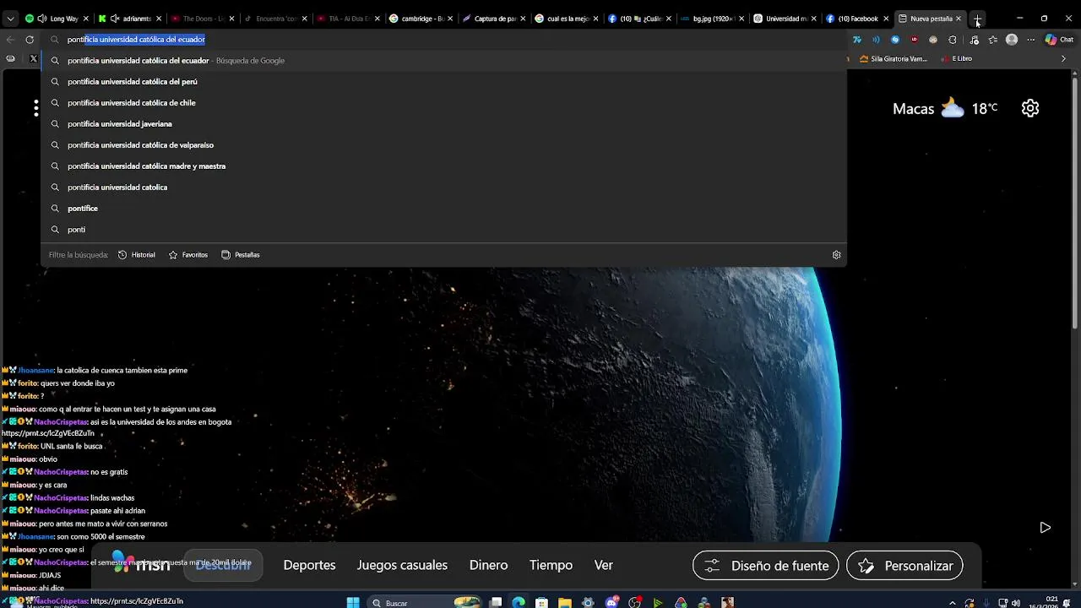The width and height of the screenshot is (1081, 608).
Task: Open the browser profile avatar
Action: (1012, 40)
